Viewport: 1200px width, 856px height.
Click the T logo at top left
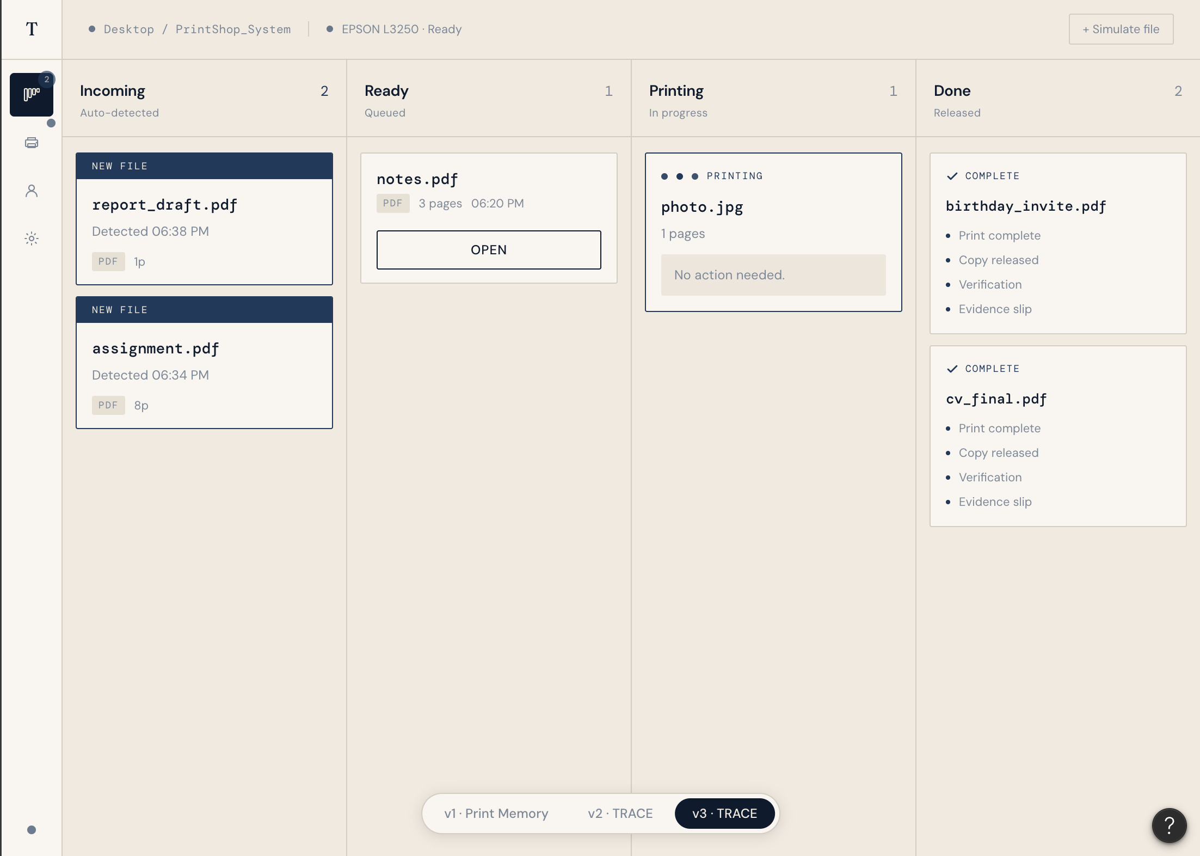click(x=32, y=29)
